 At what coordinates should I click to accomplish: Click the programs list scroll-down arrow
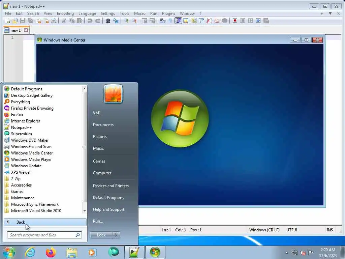[x=85, y=211]
